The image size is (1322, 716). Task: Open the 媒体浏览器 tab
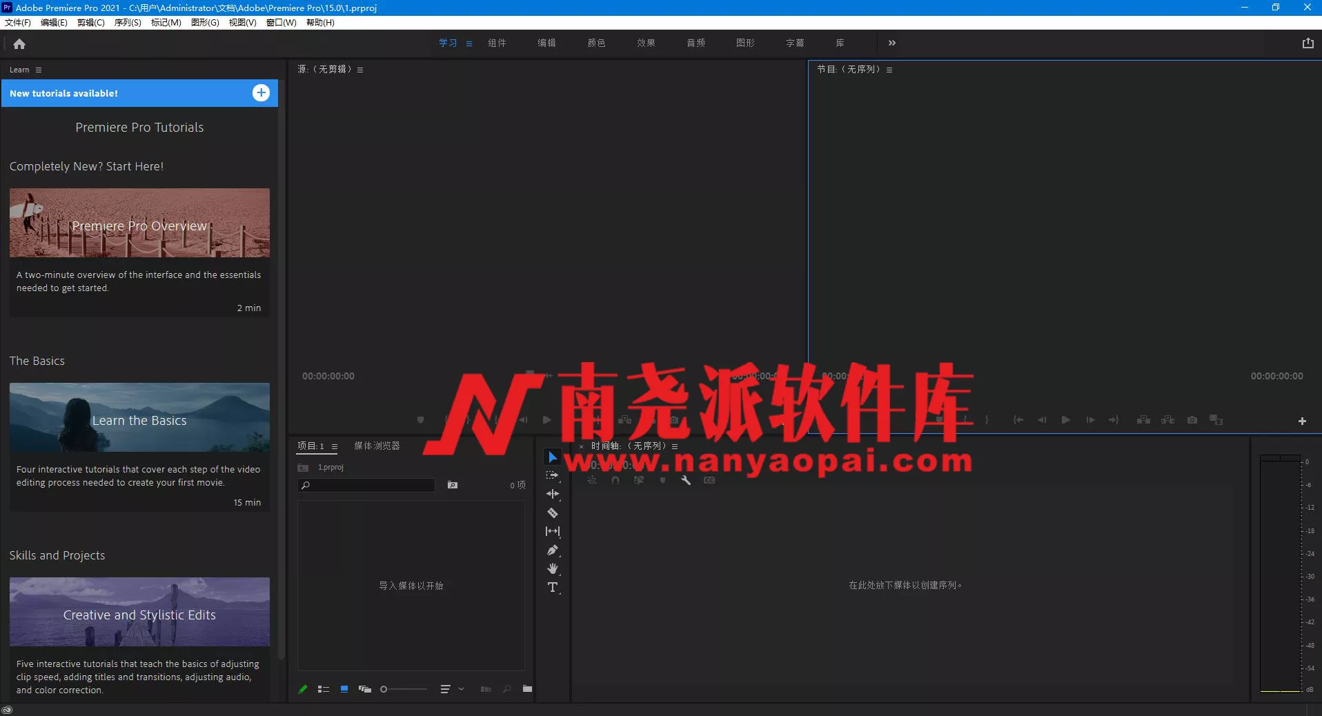click(x=377, y=446)
